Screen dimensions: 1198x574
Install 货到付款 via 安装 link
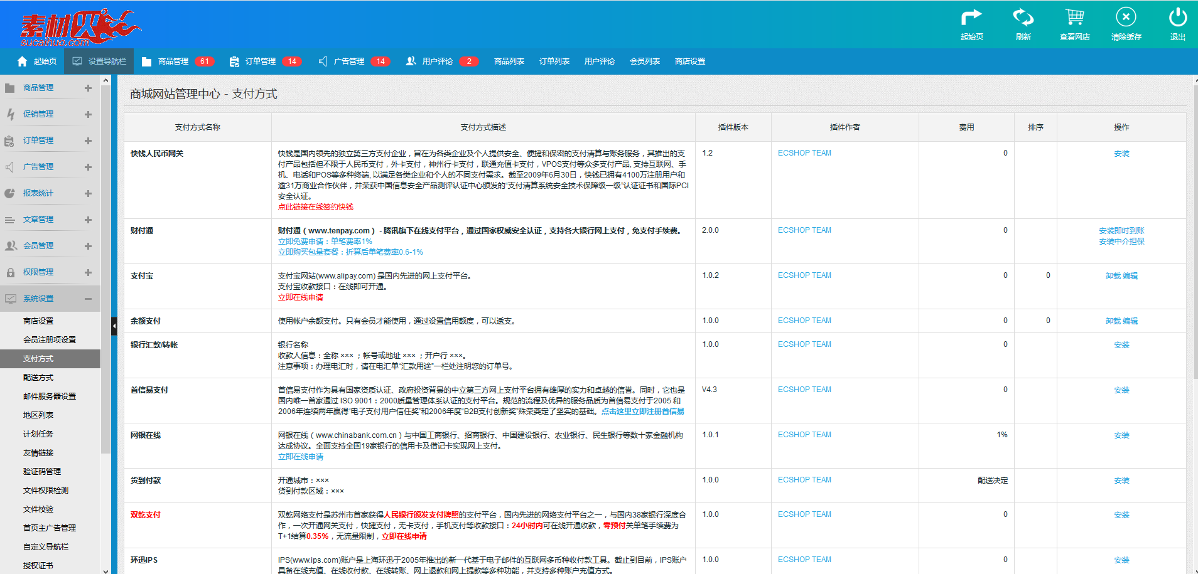click(x=1121, y=481)
